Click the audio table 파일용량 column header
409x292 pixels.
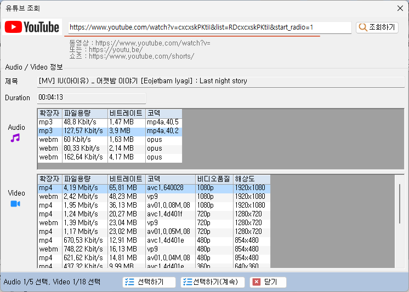85,113
